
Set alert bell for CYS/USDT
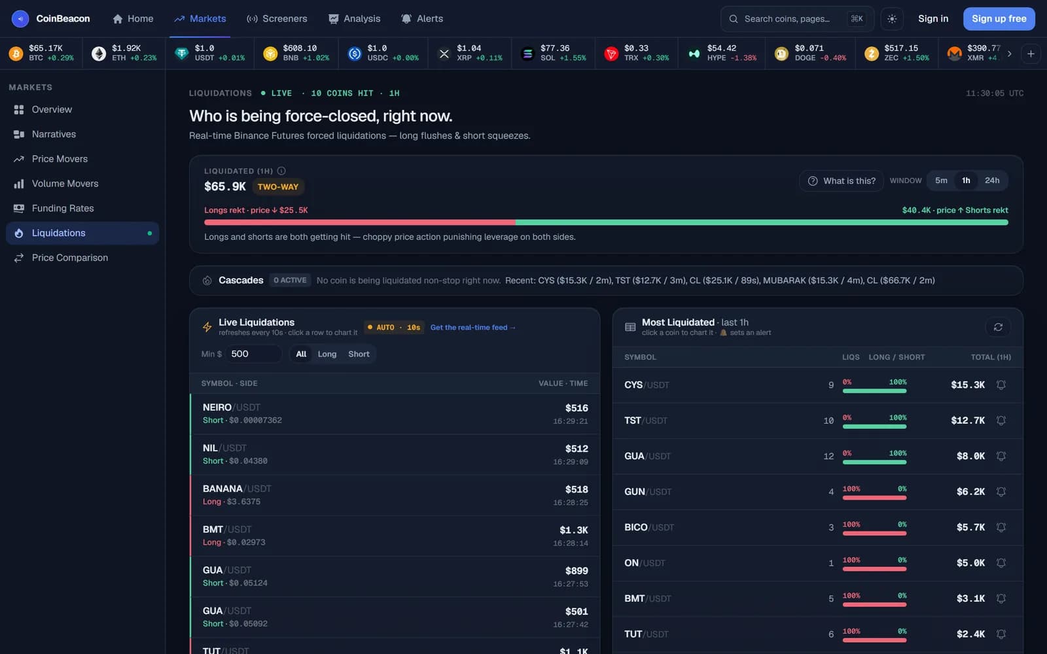(1001, 385)
